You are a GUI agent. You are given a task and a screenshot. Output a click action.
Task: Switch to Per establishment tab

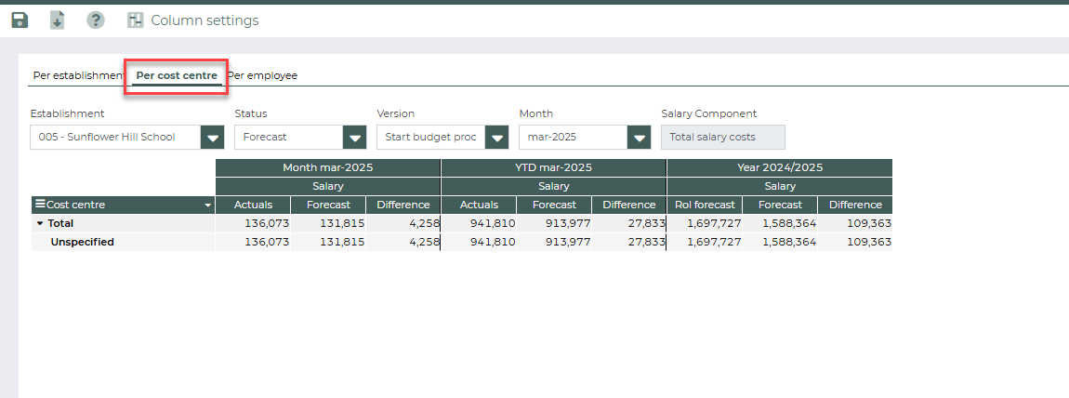[77, 75]
